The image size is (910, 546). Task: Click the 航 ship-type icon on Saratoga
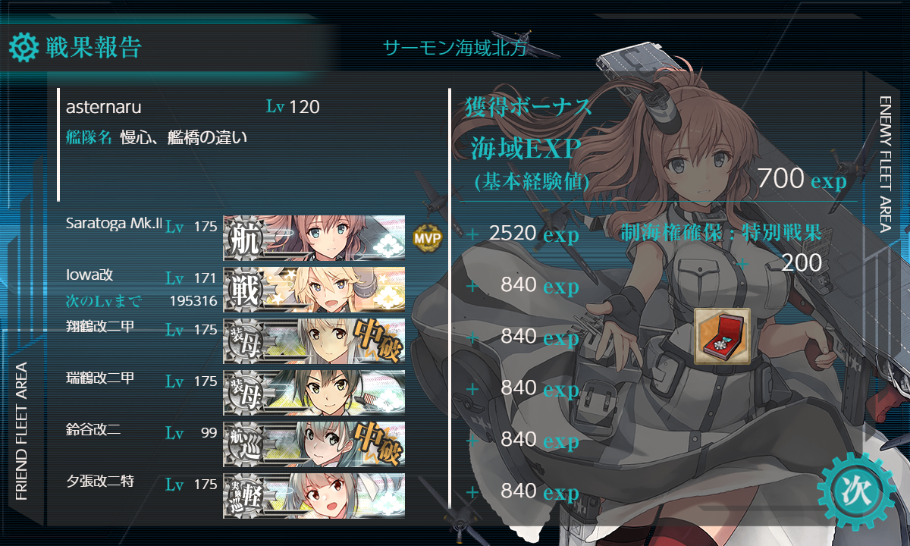coord(246,238)
